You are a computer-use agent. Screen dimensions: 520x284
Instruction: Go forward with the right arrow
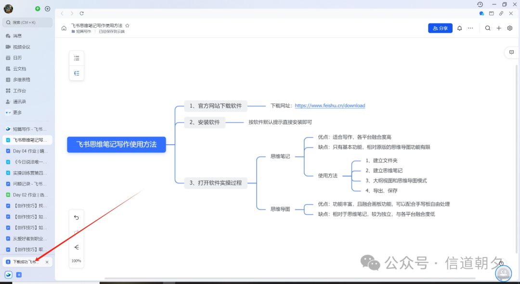click(x=72, y=13)
